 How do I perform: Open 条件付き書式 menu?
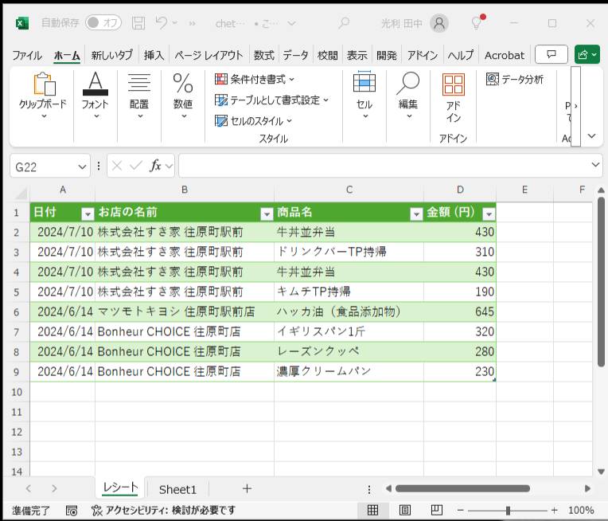[255, 80]
